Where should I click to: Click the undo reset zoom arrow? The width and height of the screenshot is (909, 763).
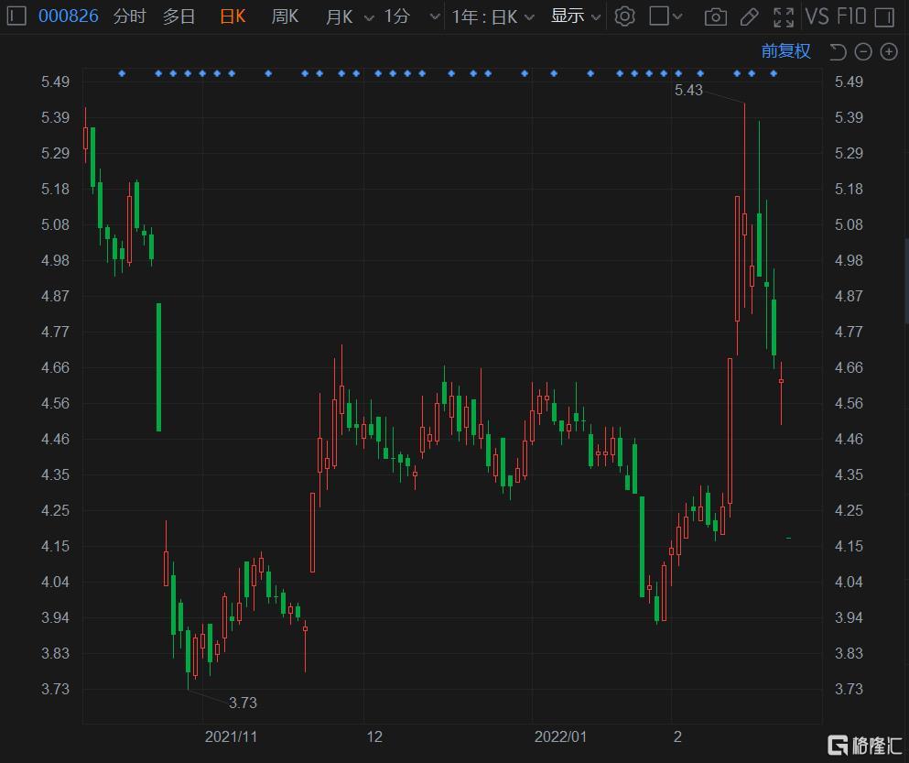pyautogui.click(x=838, y=51)
